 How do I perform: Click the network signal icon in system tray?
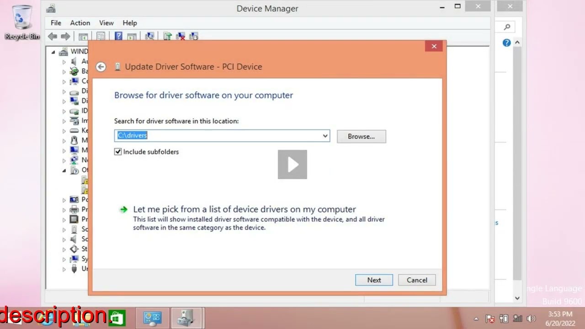(x=517, y=318)
